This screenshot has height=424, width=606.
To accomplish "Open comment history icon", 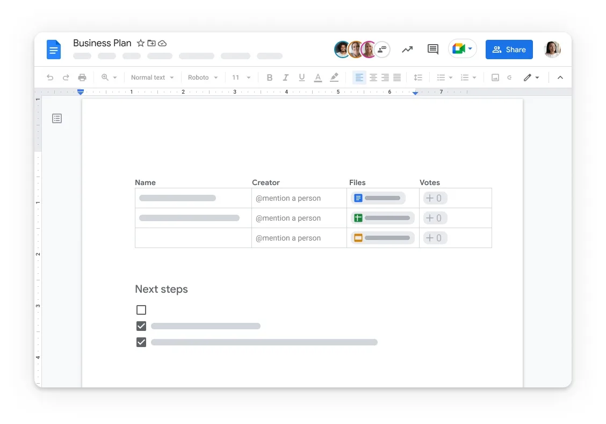I will (x=433, y=49).
